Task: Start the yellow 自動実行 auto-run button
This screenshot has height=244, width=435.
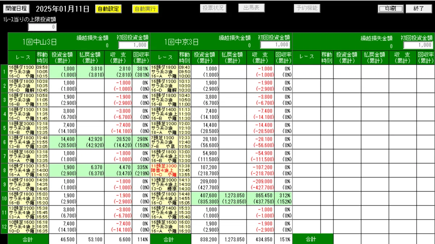Action: (145, 9)
